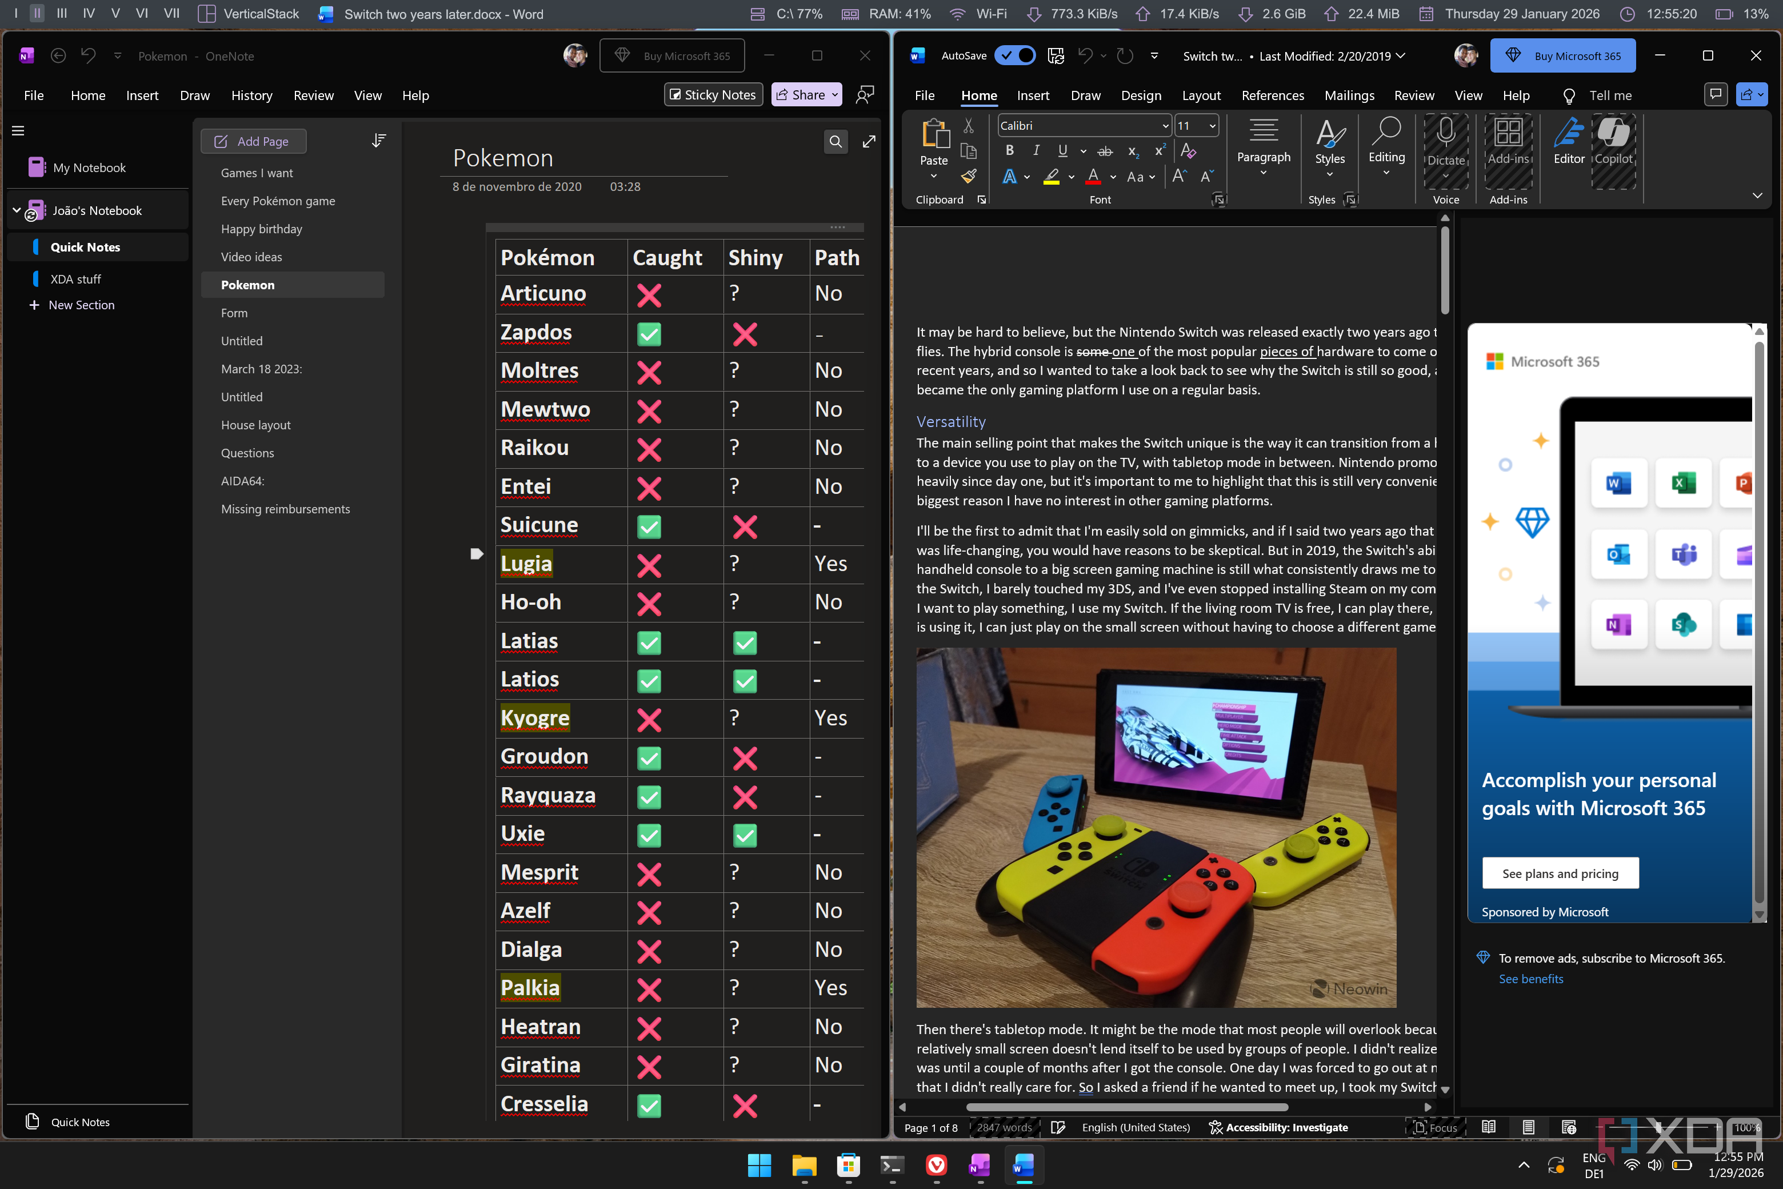1783x1189 pixels.
Task: Open the References tab in Word
Action: [1272, 95]
